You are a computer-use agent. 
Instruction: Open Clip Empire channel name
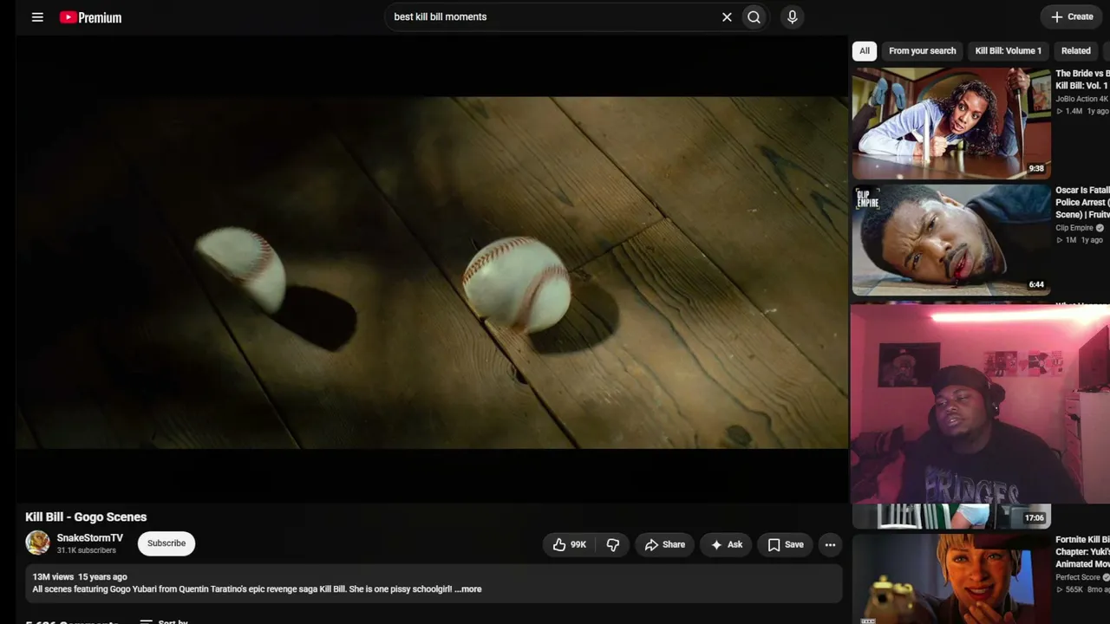click(1074, 228)
